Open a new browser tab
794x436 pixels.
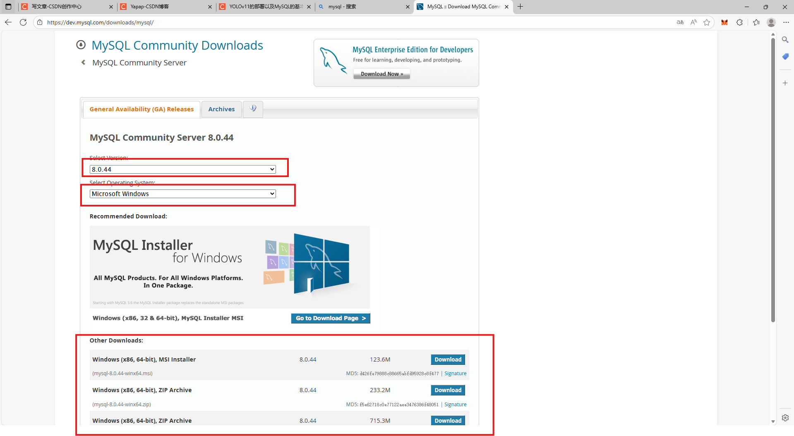521,7
